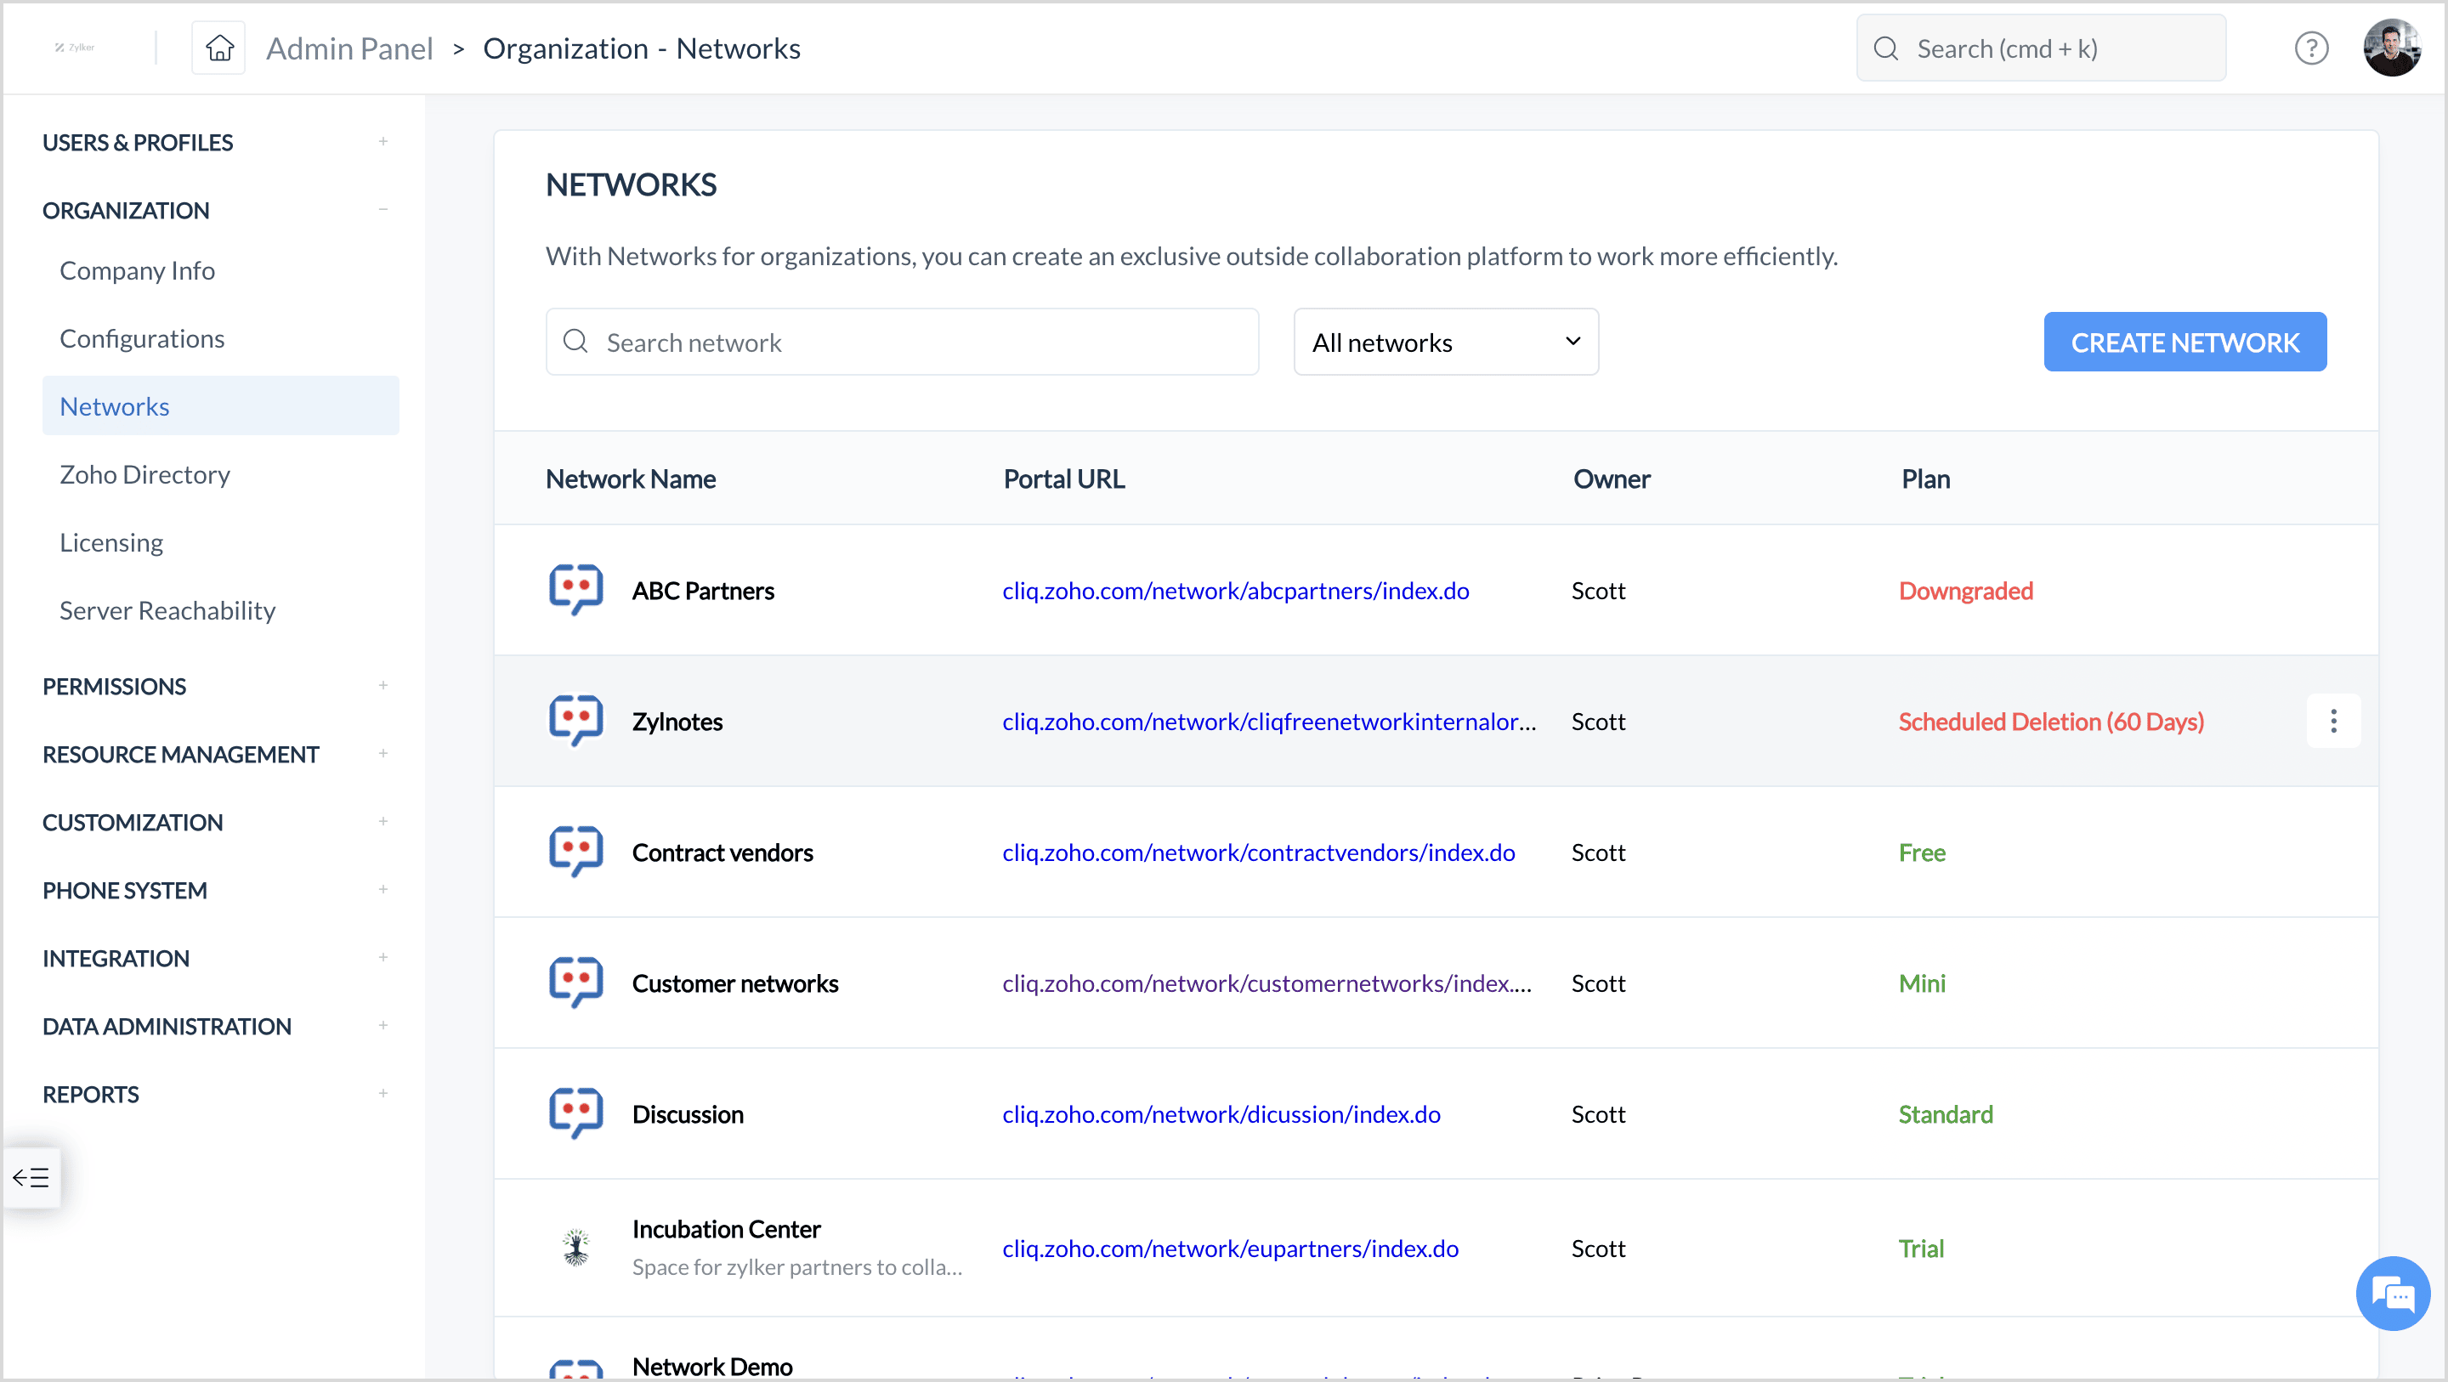Expand the Permissions section
This screenshot has width=2448, height=1382.
point(383,685)
